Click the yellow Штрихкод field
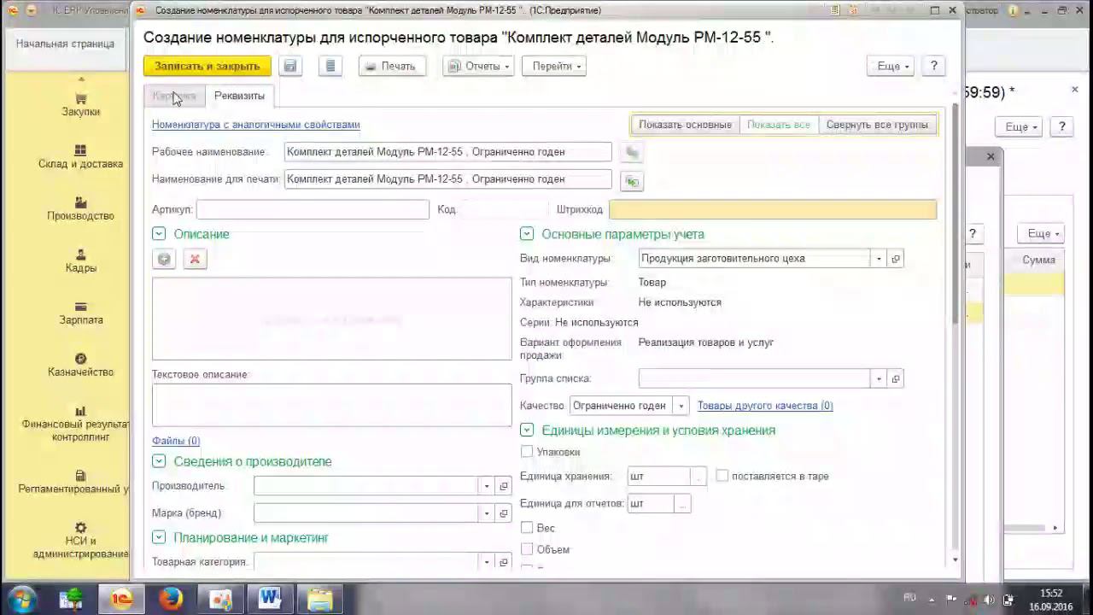Viewport: 1093px width, 615px height. [773, 209]
